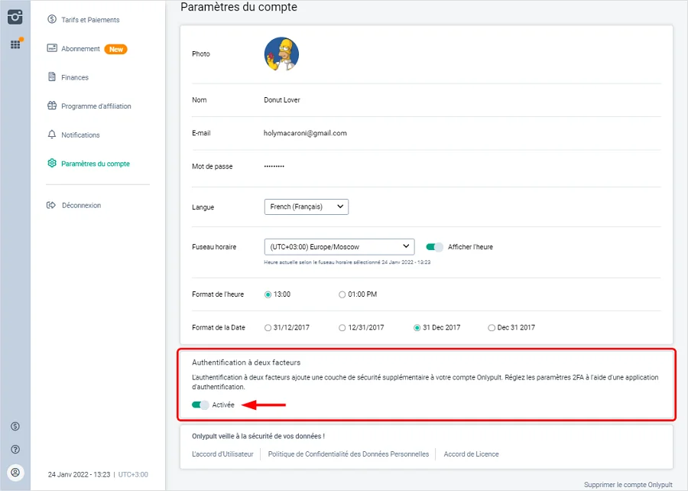
Task: Open Politique de Confidentialité des Données Personnelles
Action: point(349,454)
